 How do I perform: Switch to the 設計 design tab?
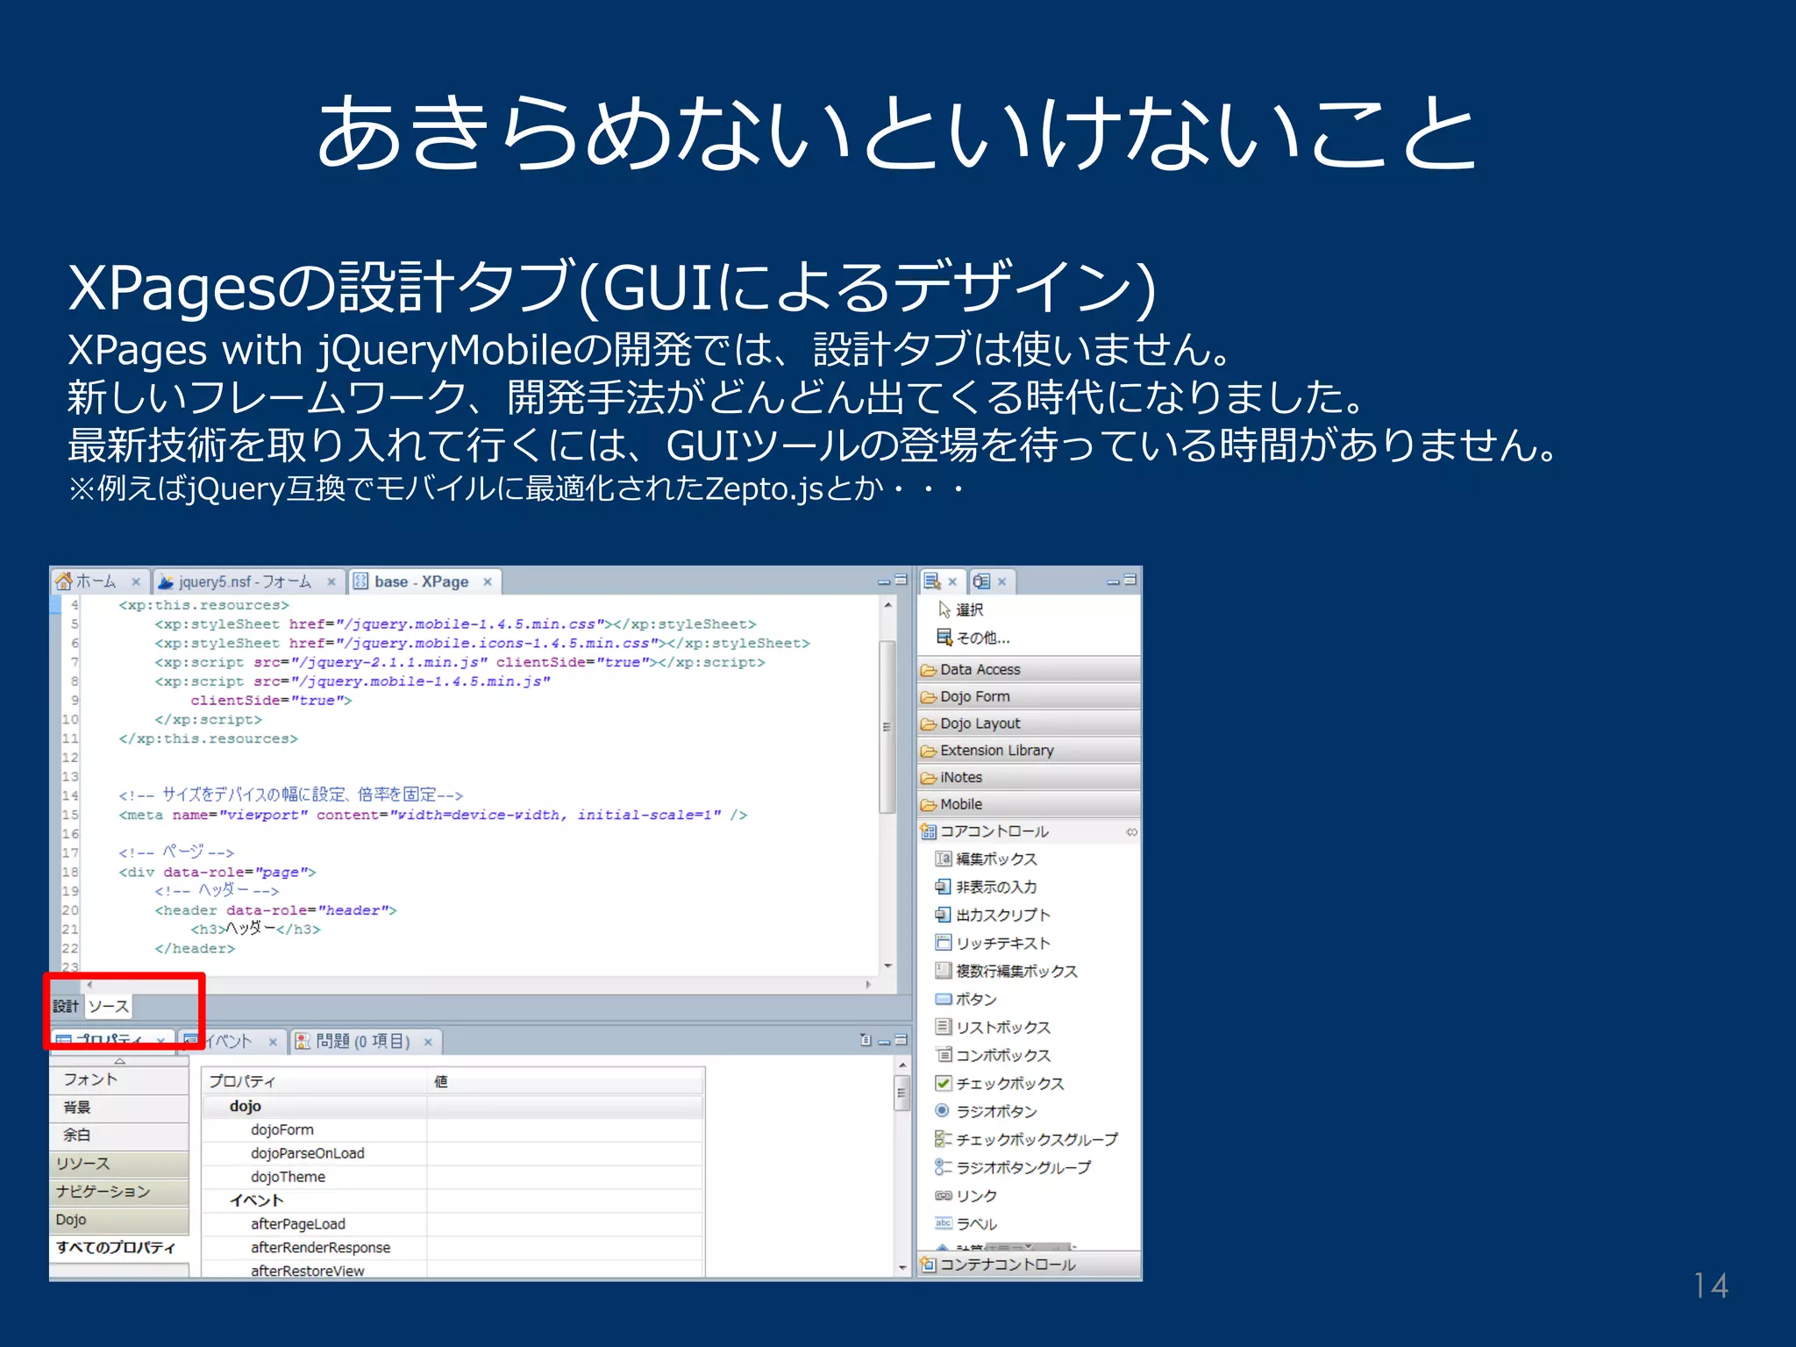click(66, 1006)
